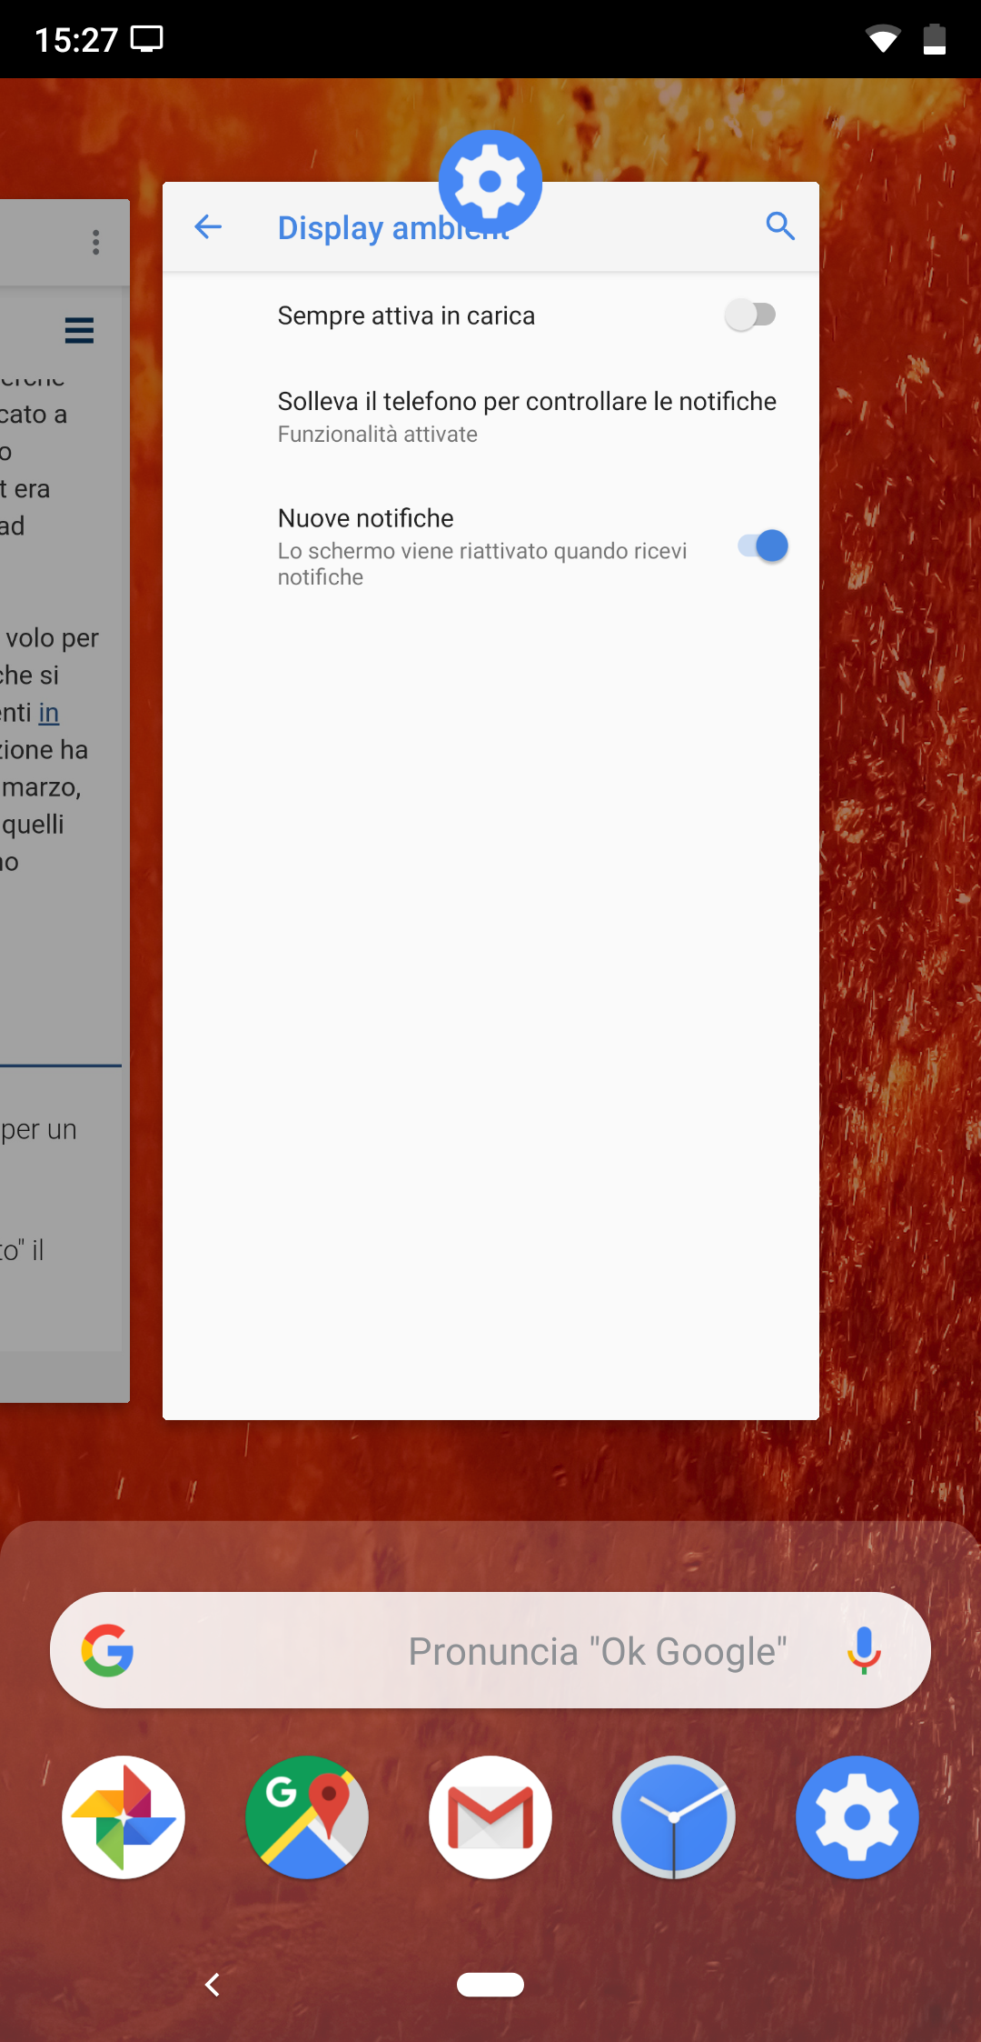Open Google Photos from the dock
The height and width of the screenshot is (2042, 981).
click(124, 1817)
